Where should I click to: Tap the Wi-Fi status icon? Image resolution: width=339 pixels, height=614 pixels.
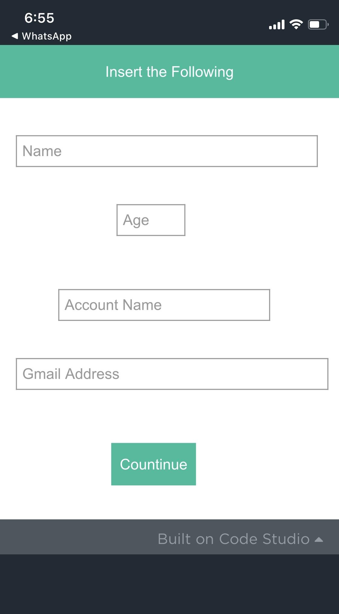tap(296, 24)
